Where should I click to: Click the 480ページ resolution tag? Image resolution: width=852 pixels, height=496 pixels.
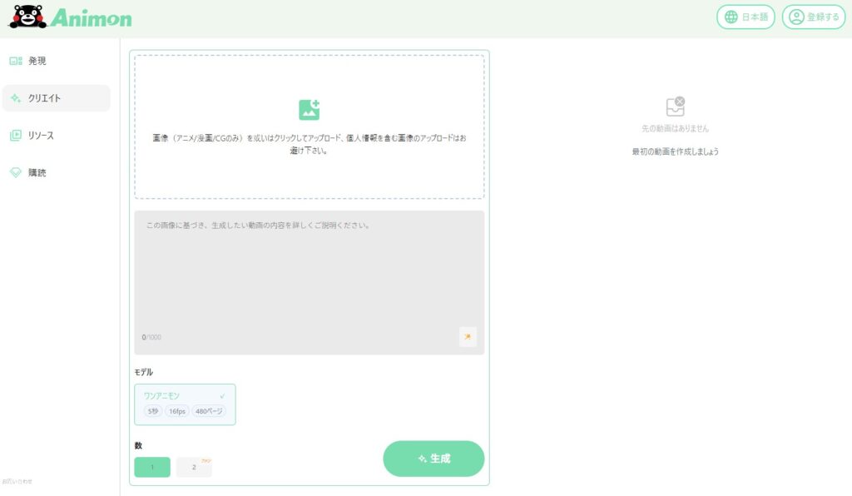[x=208, y=411]
